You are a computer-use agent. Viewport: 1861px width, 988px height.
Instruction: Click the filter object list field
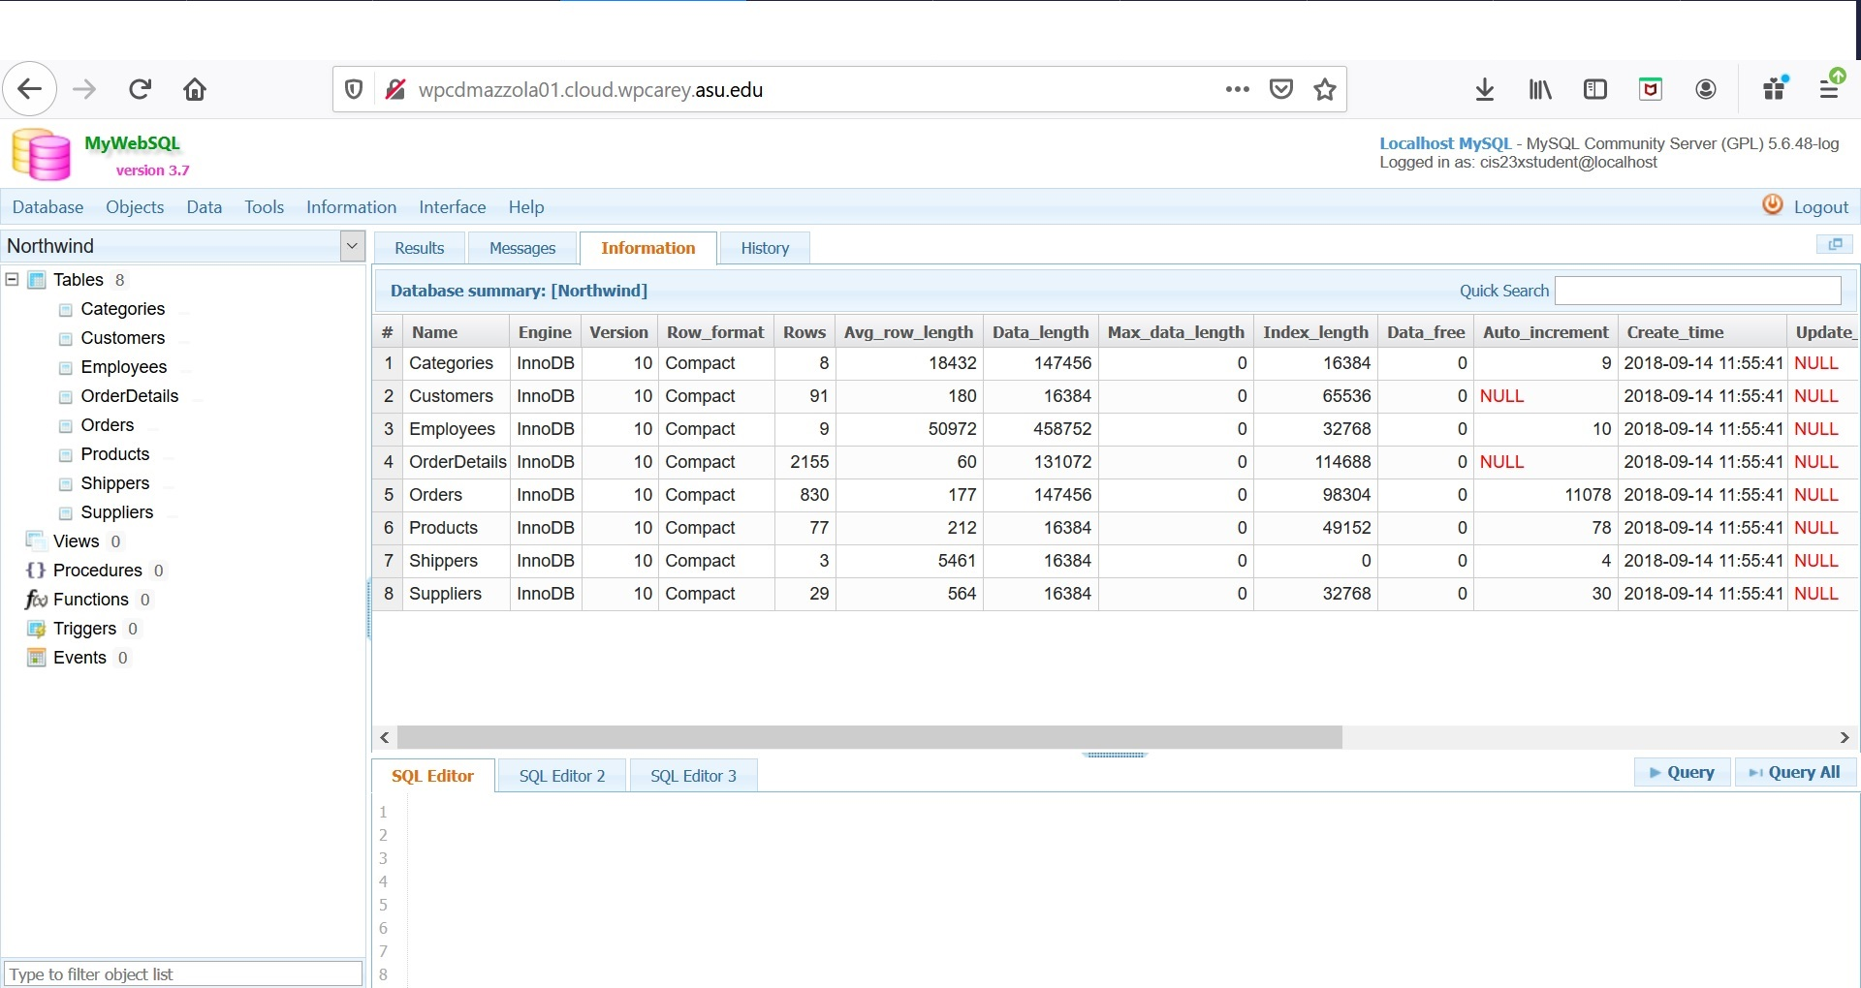[x=183, y=973]
